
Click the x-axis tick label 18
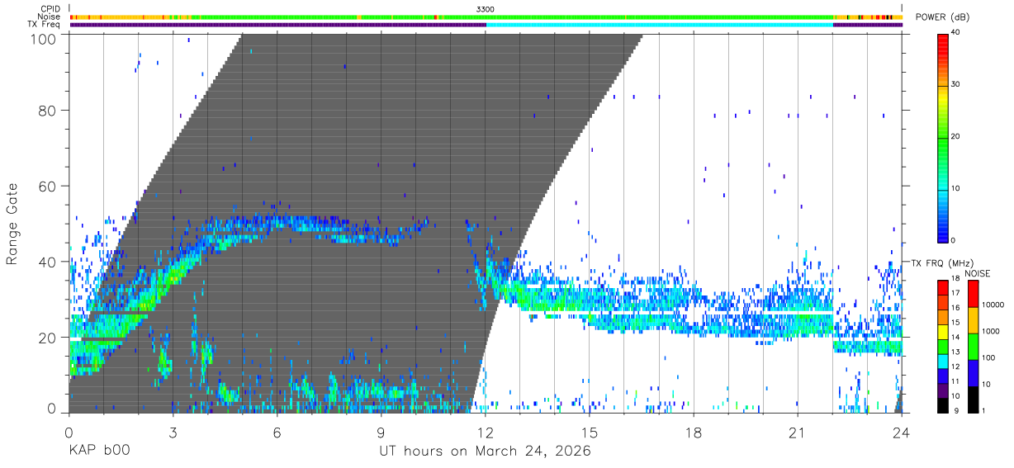[x=694, y=433]
